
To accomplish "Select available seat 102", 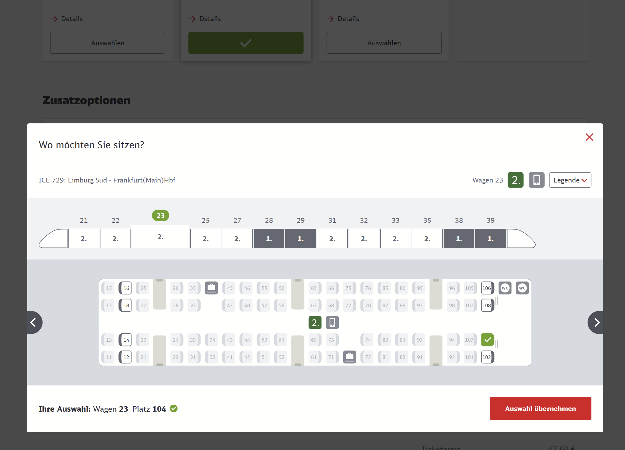I will (487, 357).
